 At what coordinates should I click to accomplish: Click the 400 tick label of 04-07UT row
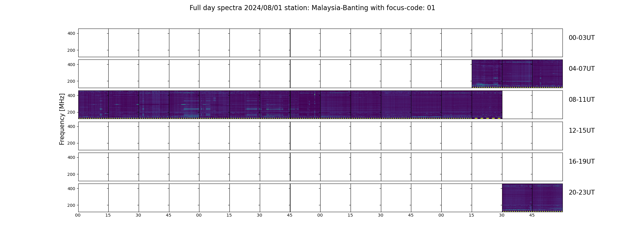click(71, 65)
